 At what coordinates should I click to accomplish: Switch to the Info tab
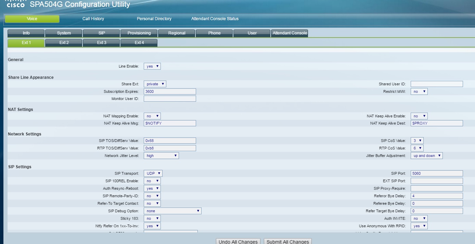(x=26, y=33)
